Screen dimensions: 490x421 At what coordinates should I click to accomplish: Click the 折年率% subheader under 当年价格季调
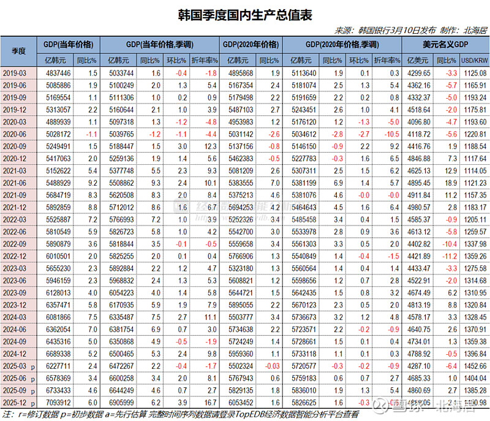pos(205,60)
